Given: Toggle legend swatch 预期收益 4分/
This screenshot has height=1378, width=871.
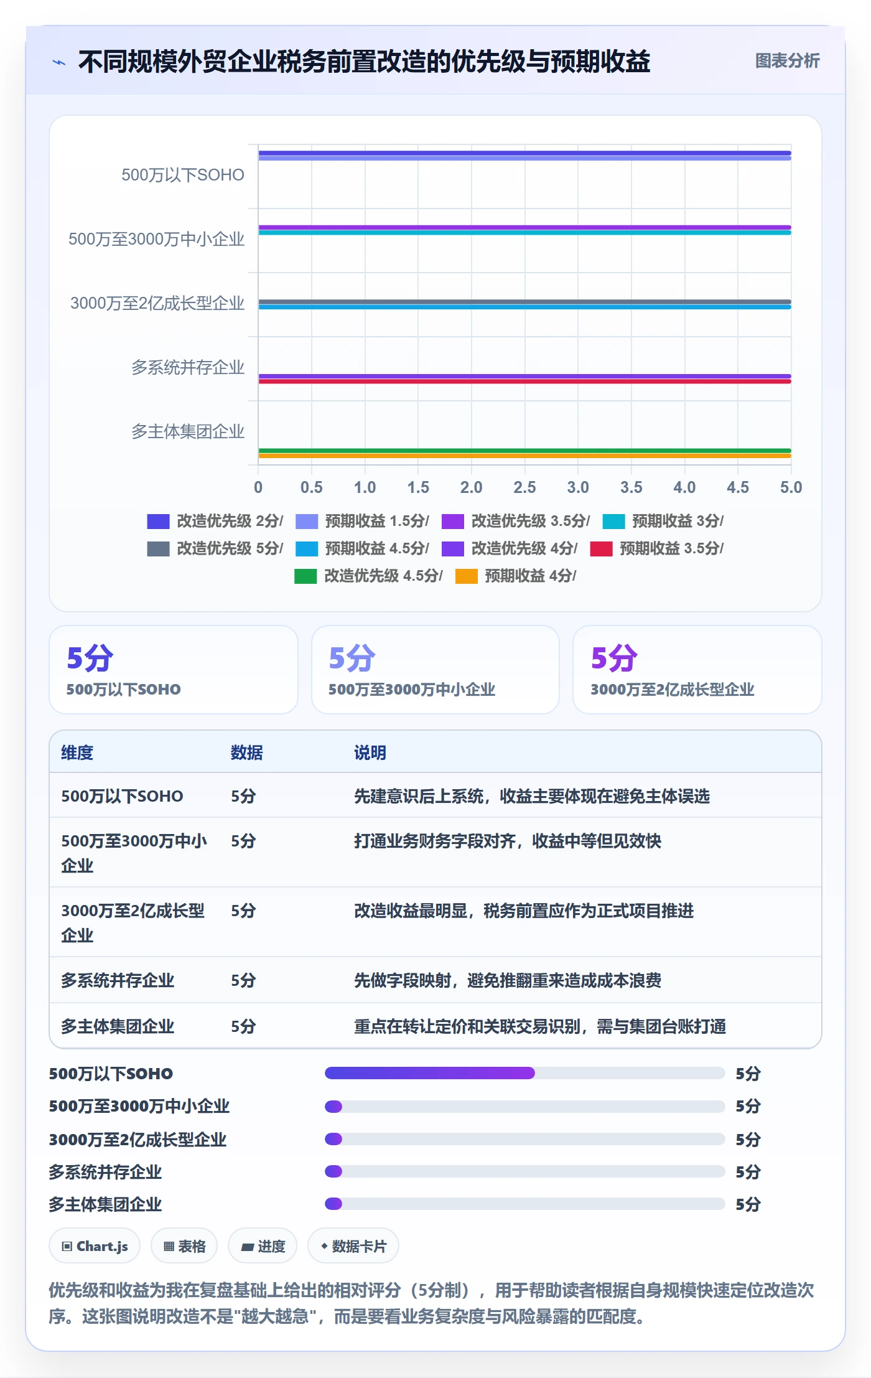Looking at the screenshot, I should click(x=466, y=576).
